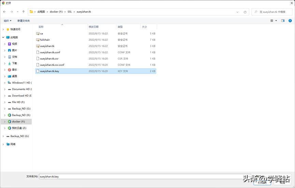Screen dimensions: 295x188
Task: Expand the 视频 tree node
Action: (x=5, y=44)
